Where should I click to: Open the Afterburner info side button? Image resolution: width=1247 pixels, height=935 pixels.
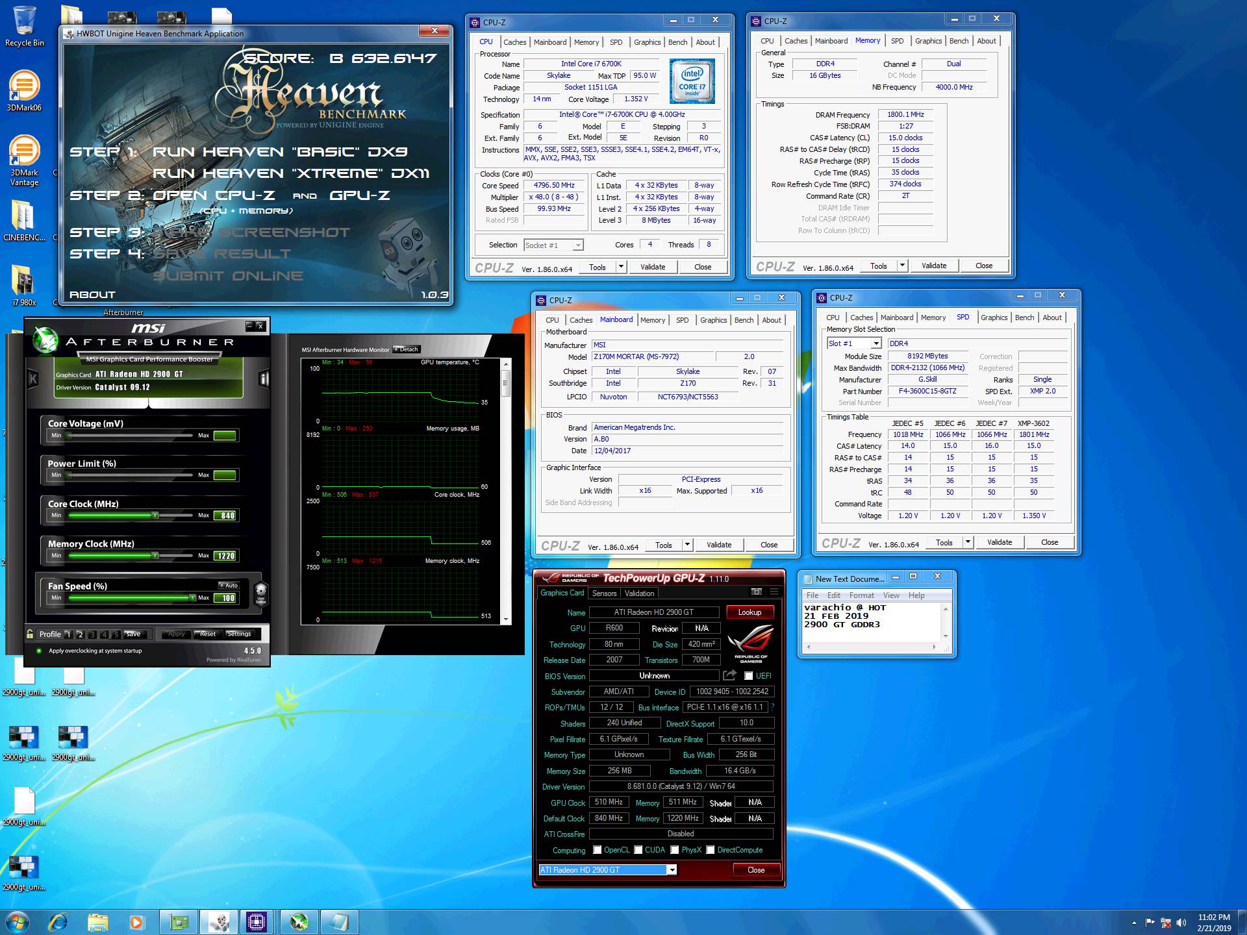(264, 379)
